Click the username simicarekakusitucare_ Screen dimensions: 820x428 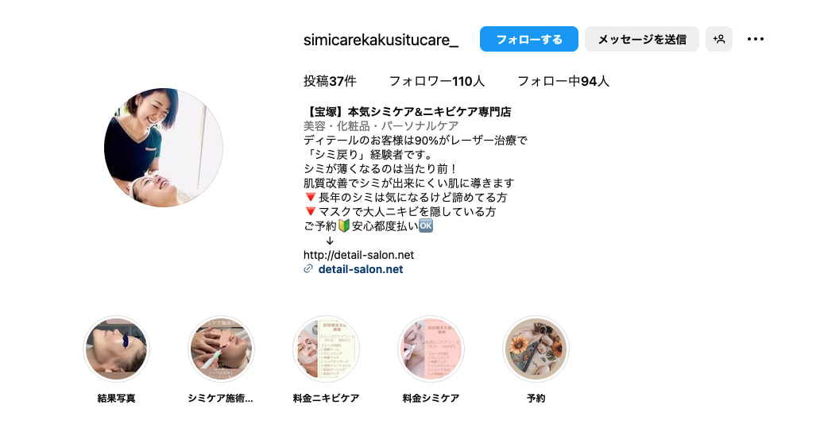pos(381,40)
